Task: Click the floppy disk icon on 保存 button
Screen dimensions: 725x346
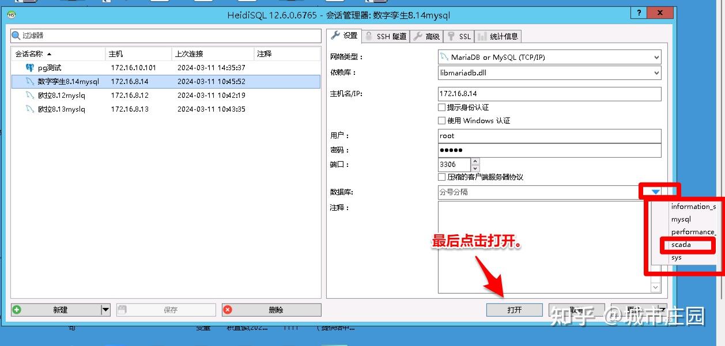Action: (x=123, y=310)
